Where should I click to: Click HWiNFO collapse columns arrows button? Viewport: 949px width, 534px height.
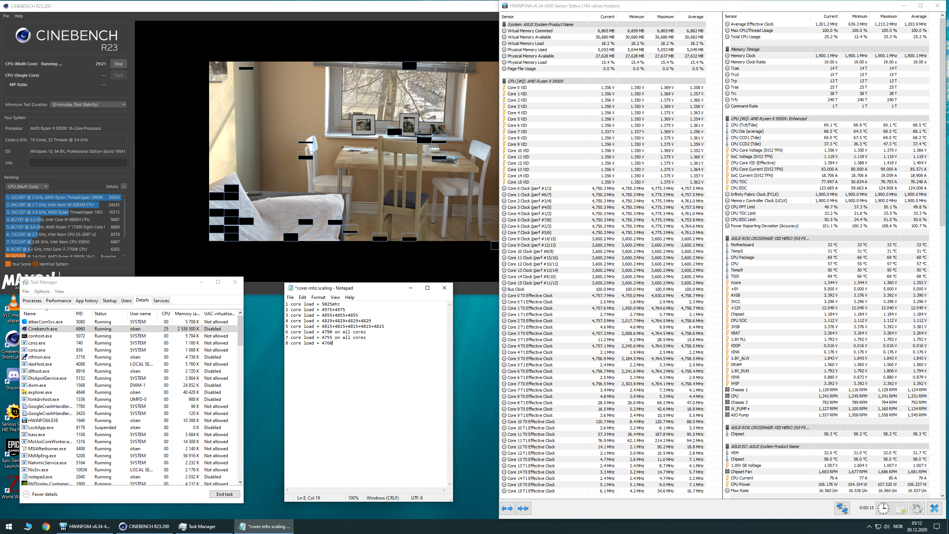(x=523, y=508)
